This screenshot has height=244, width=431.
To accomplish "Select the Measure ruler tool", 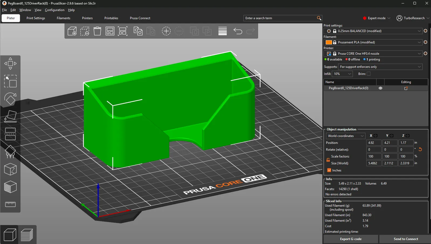I will (10, 204).
